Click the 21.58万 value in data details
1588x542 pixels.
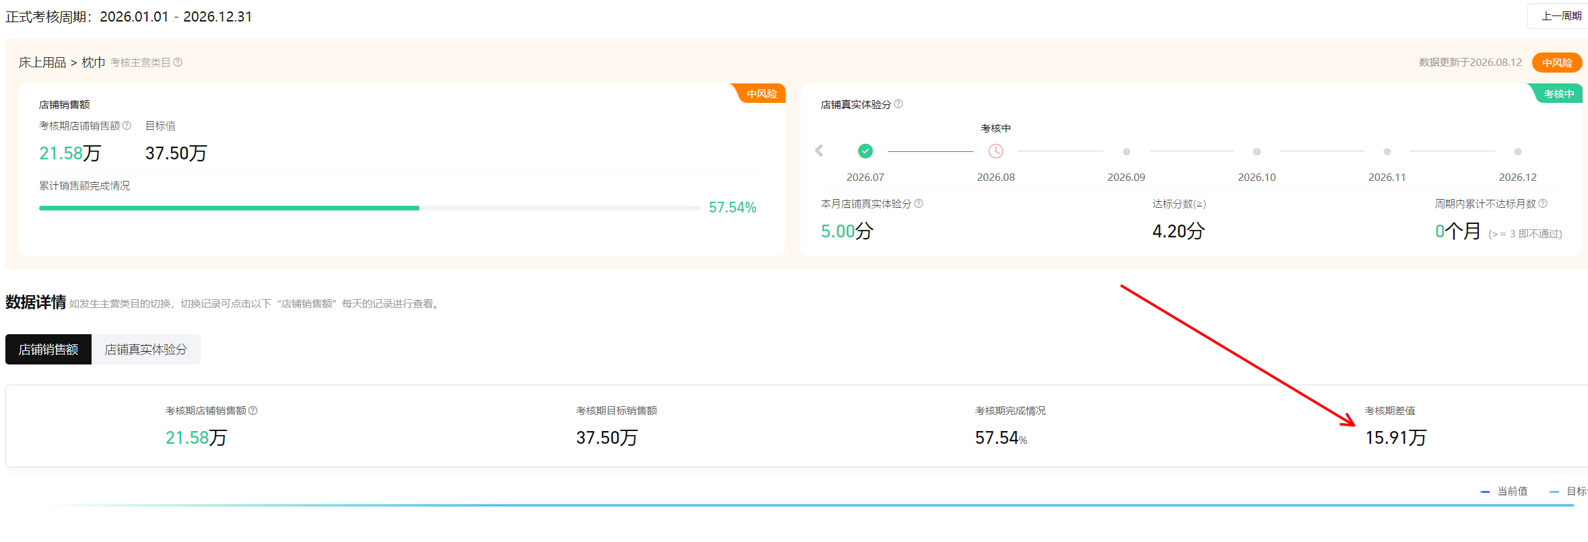(196, 438)
